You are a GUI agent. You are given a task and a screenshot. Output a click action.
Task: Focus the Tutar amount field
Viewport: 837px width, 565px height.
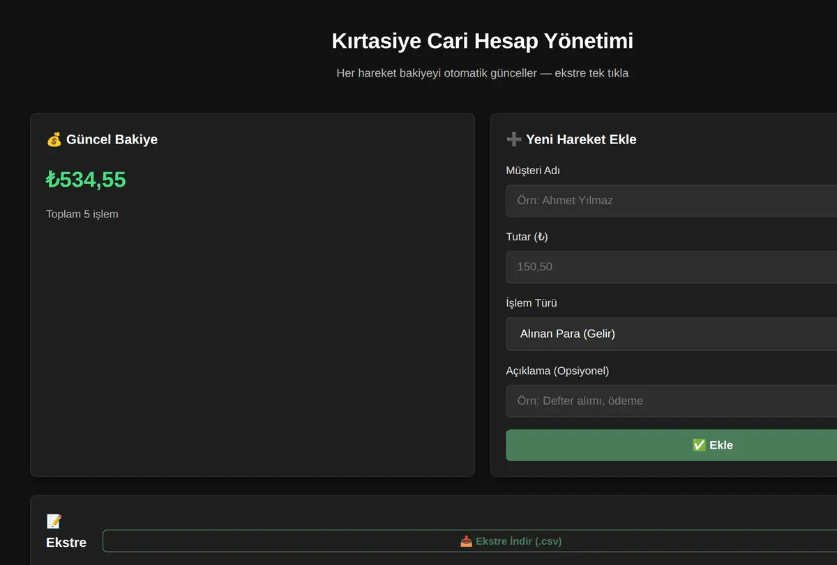pyautogui.click(x=671, y=267)
